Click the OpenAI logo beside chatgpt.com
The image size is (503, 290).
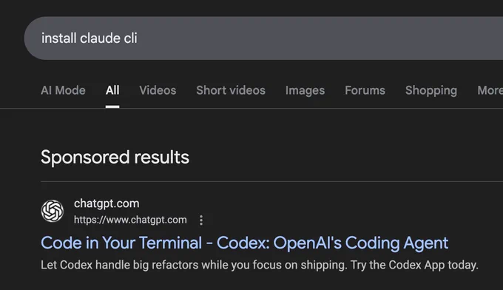pos(53,211)
